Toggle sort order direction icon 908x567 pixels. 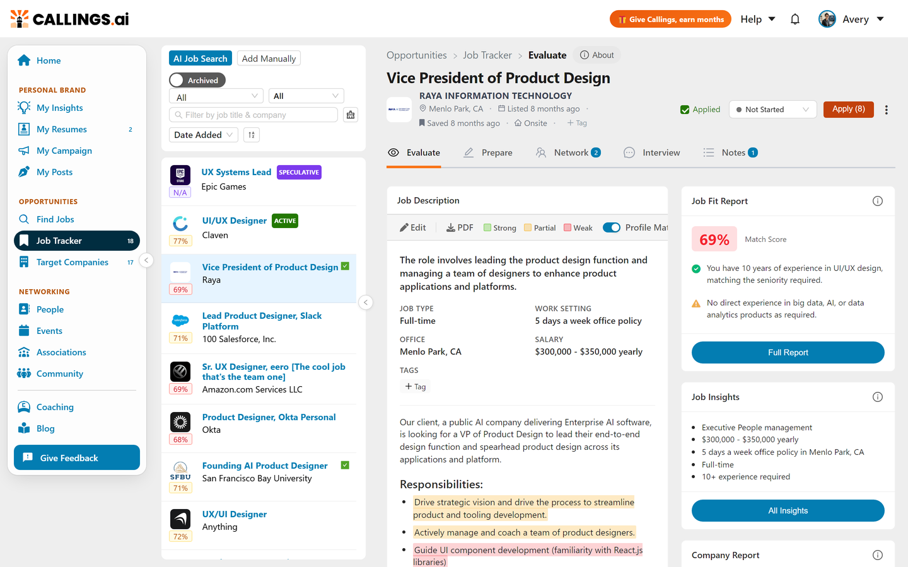tap(252, 135)
